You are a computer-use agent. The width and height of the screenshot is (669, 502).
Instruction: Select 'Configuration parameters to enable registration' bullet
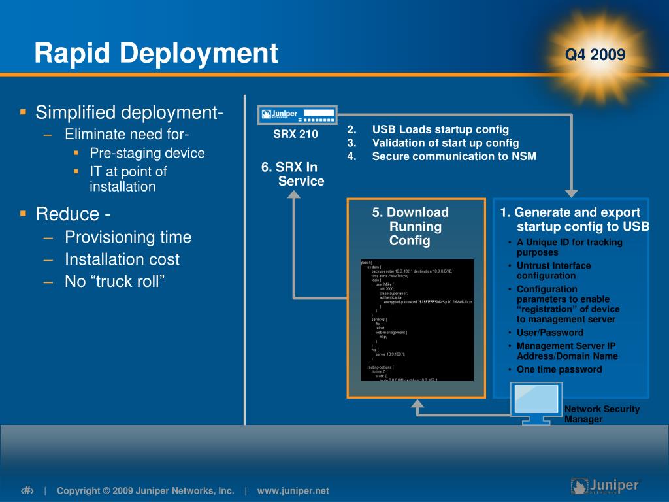[x=568, y=304]
